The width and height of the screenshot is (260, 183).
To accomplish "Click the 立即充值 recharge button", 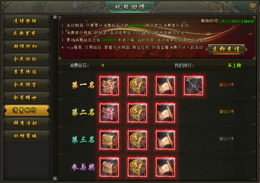I will point(226,49).
